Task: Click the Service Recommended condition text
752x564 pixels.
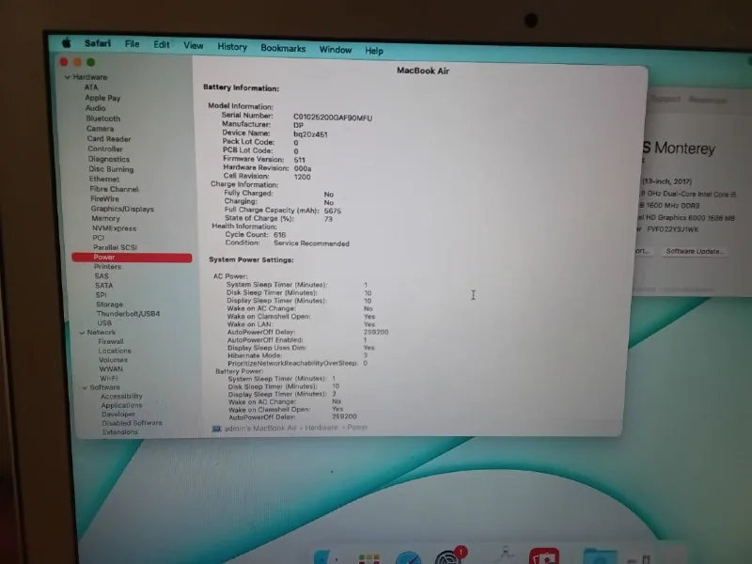Action: (311, 243)
